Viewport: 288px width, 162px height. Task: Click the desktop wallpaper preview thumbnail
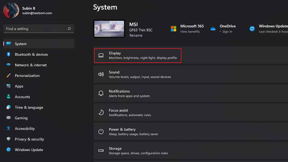click(109, 29)
